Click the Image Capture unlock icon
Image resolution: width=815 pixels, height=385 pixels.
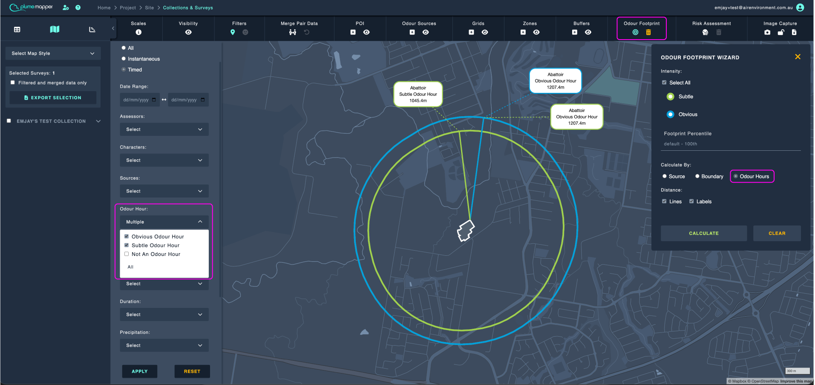point(781,32)
